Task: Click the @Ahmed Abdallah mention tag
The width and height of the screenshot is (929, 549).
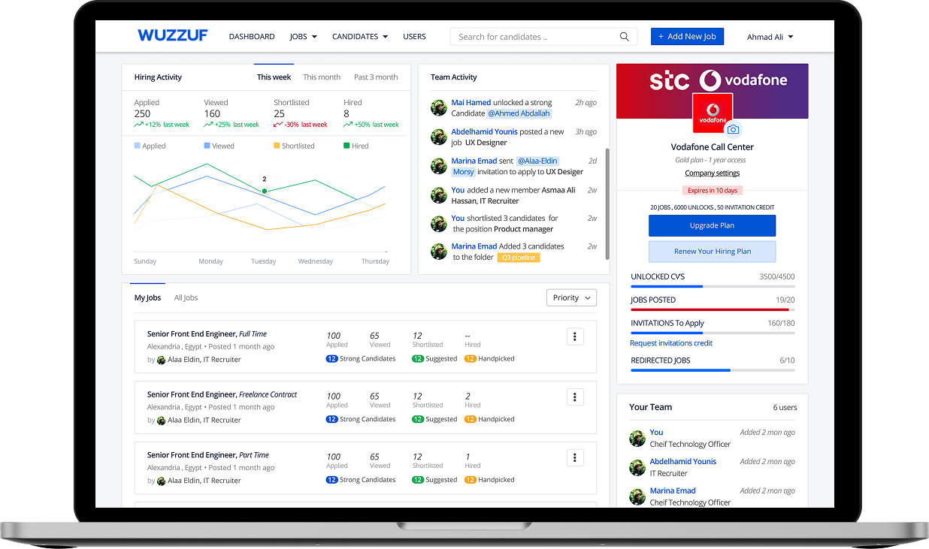Action: [x=519, y=113]
